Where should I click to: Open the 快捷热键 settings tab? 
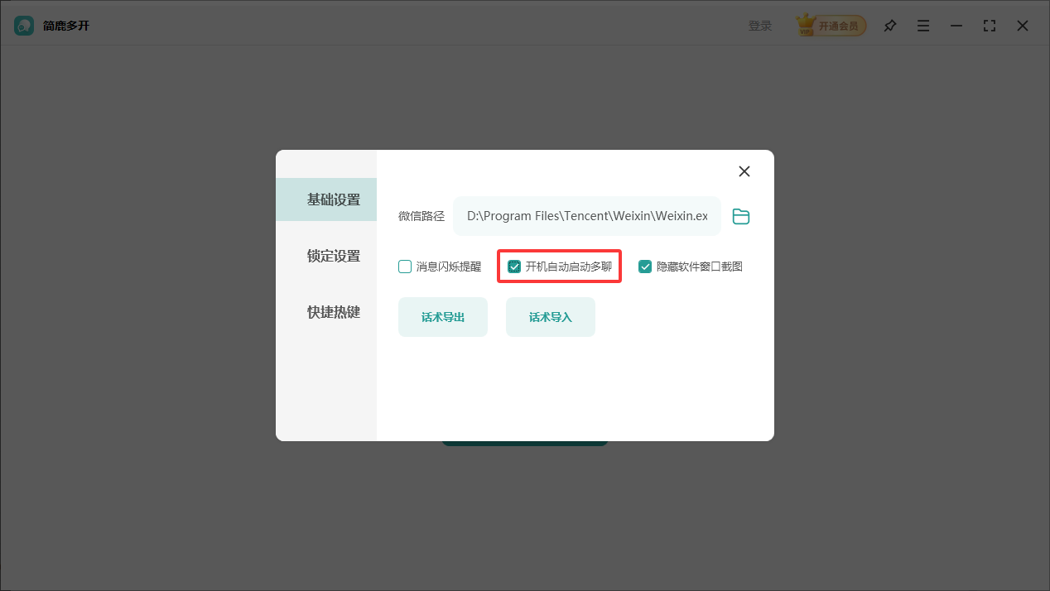click(334, 312)
